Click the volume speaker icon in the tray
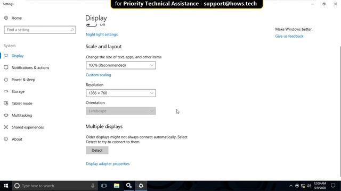The height and width of the screenshot is (191, 341). (309, 186)
